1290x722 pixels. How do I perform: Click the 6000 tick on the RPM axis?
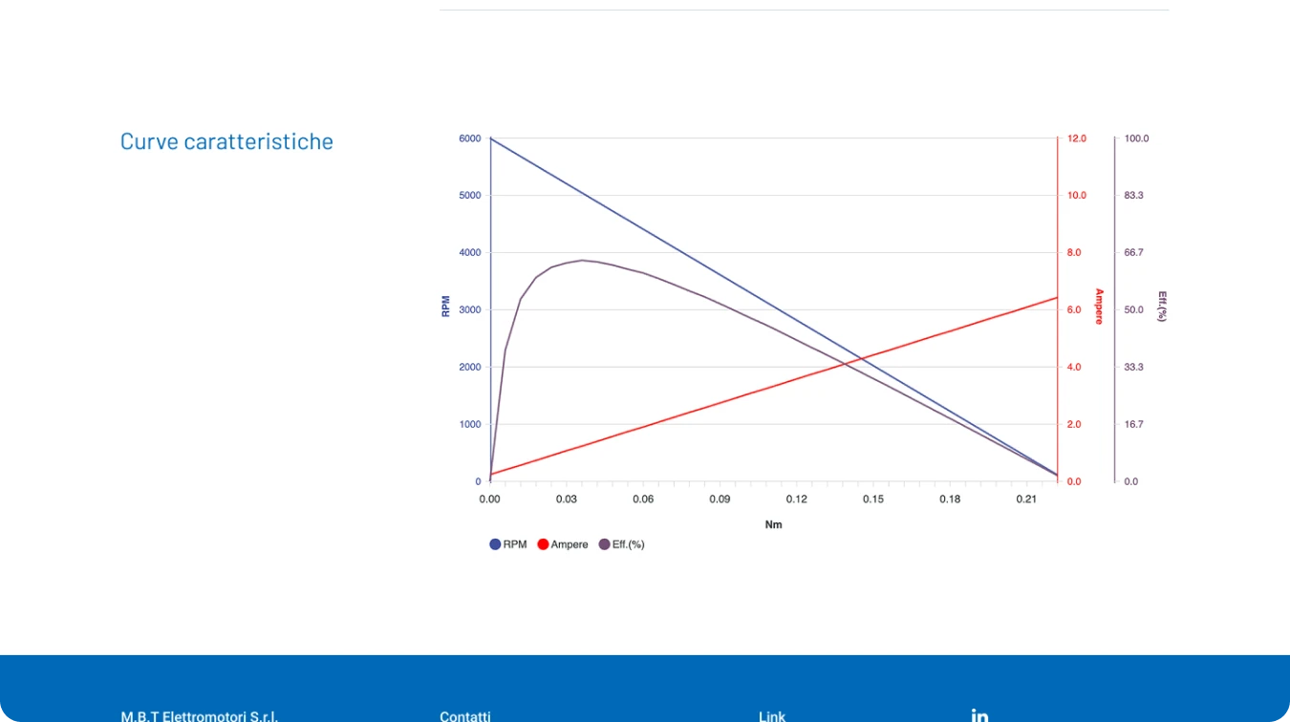469,138
